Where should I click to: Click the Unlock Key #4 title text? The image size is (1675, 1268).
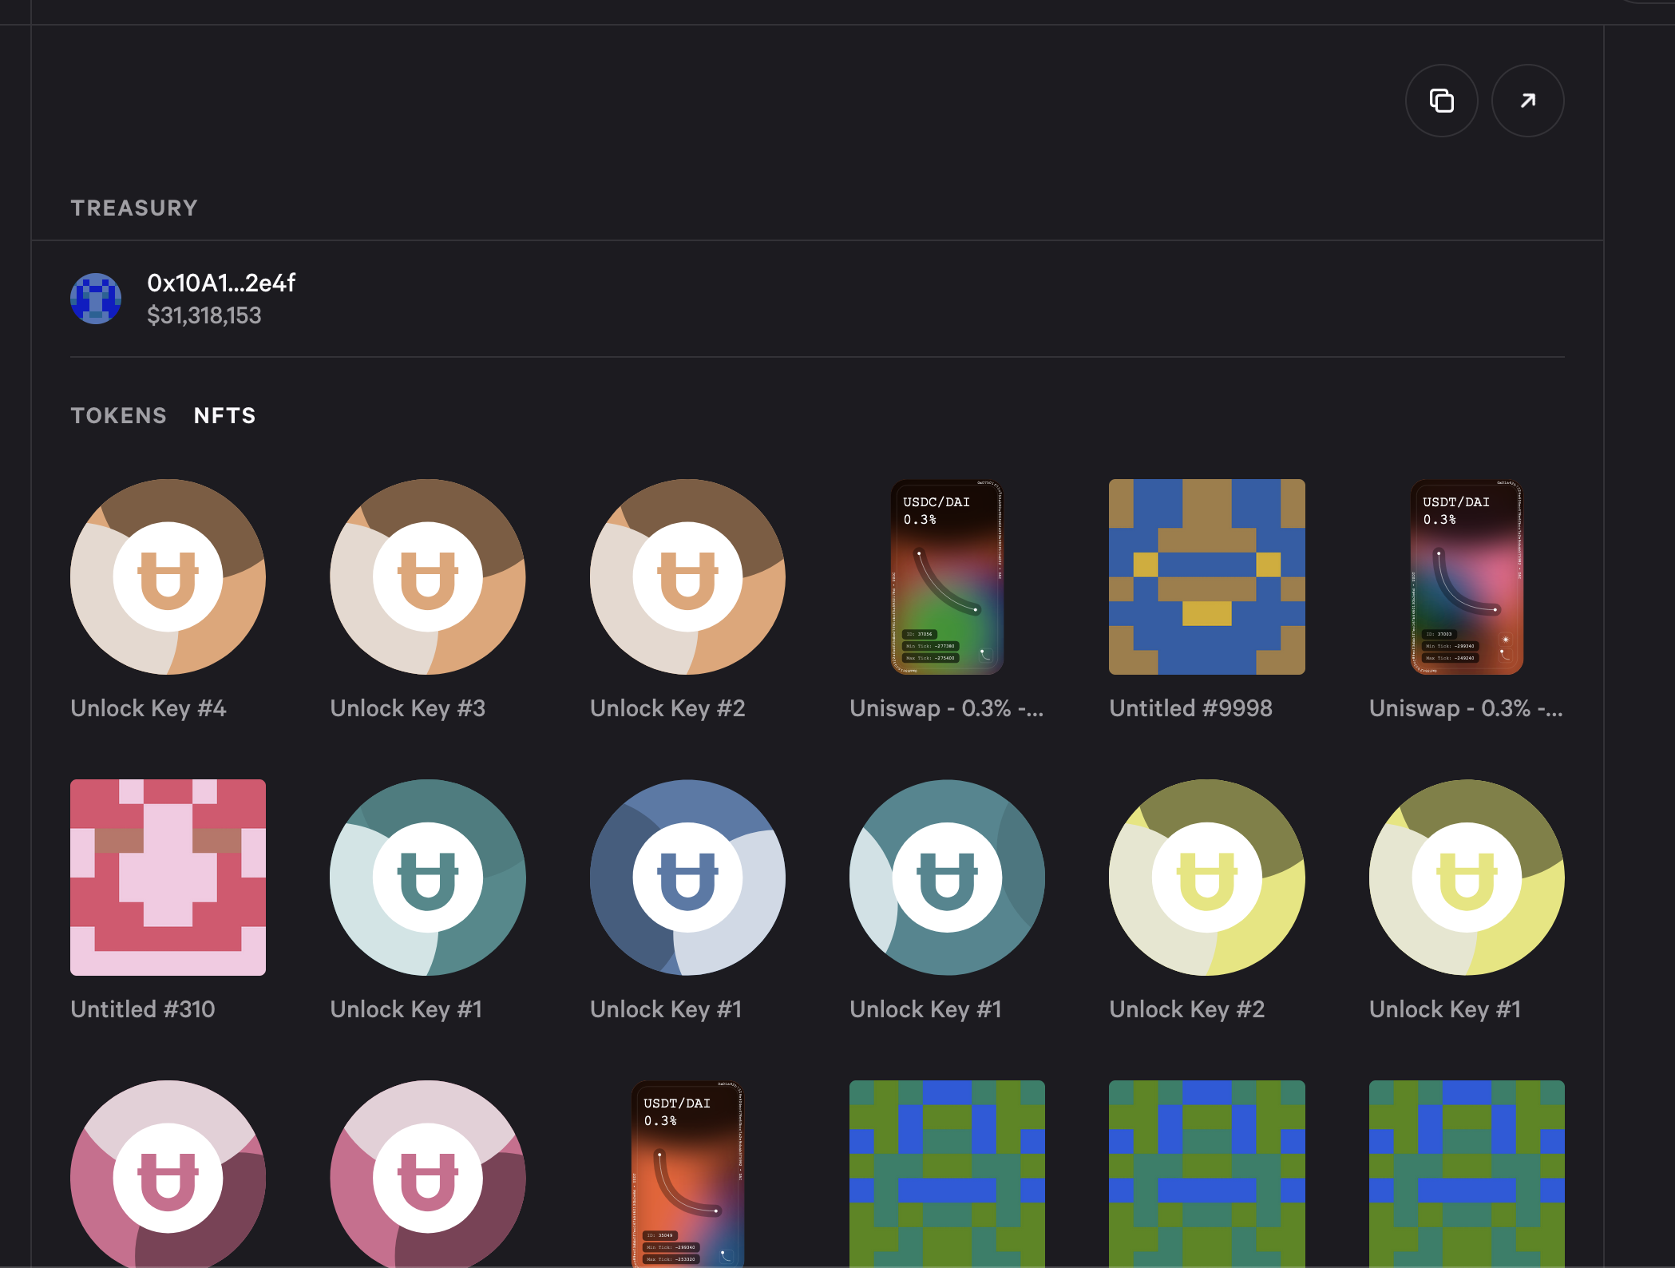[x=148, y=708]
